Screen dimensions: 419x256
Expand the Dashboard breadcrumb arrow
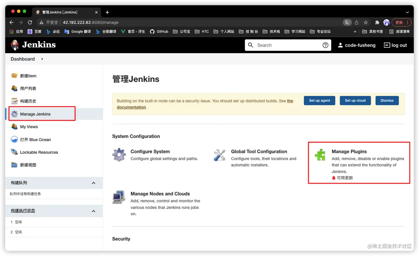(42, 59)
